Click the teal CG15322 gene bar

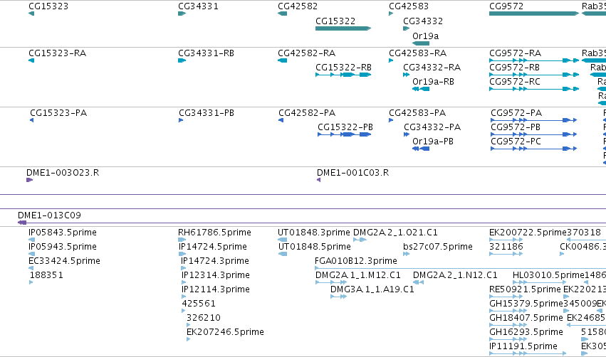pos(343,28)
